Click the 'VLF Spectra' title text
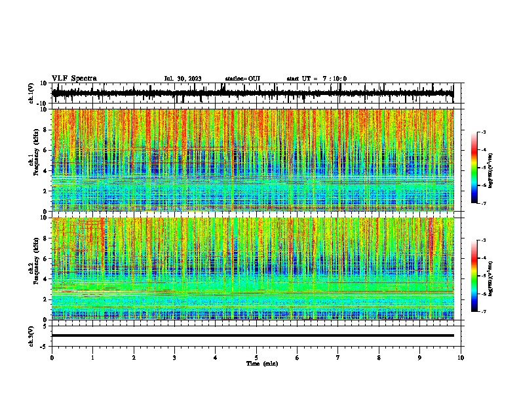 pos(74,79)
